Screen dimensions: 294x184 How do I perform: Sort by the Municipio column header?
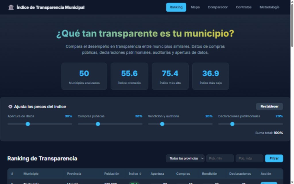click(31, 174)
